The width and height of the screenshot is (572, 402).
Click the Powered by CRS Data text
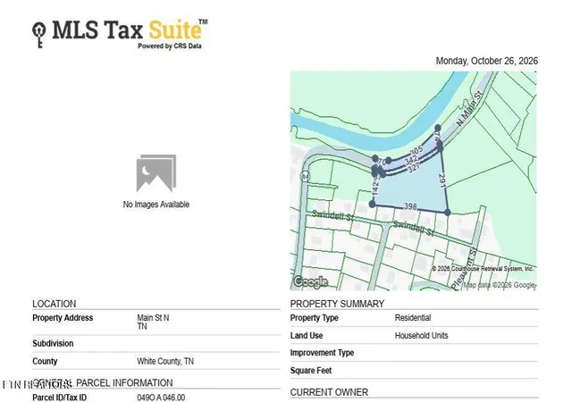(170, 46)
